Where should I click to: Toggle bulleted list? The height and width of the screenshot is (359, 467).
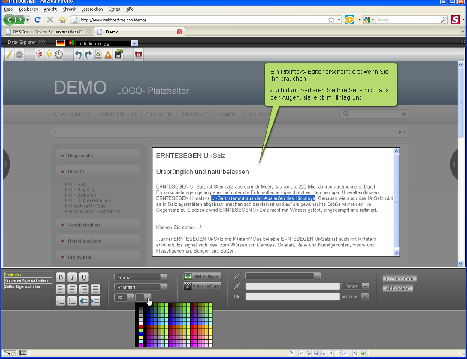pyautogui.click(x=72, y=301)
